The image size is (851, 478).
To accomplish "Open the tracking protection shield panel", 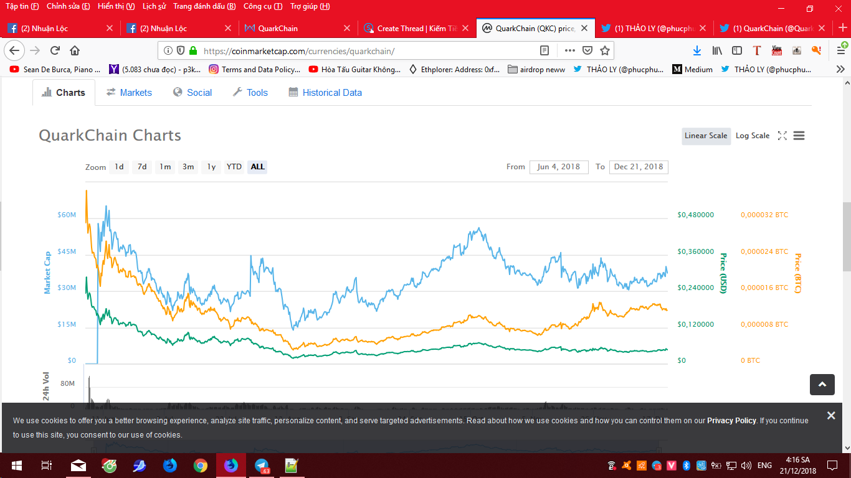I will click(181, 50).
